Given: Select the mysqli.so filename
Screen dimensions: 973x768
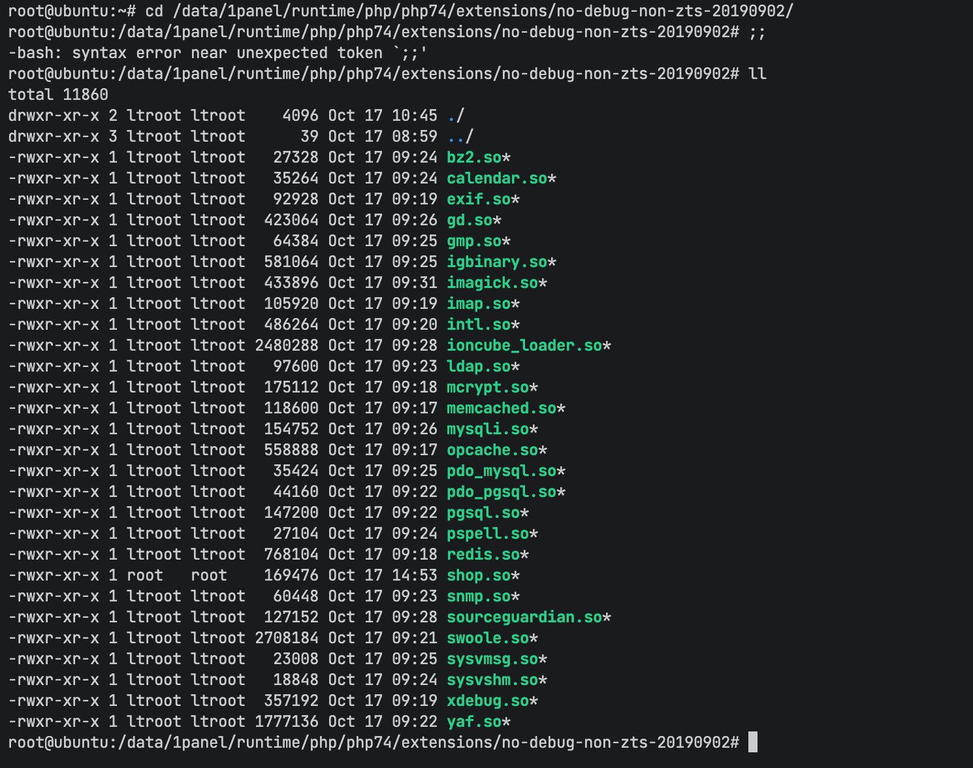Looking at the screenshot, I should [488, 429].
